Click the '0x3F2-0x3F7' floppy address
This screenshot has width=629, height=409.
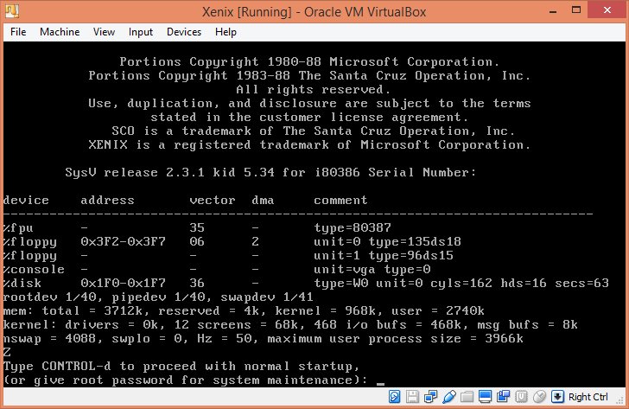click(123, 241)
